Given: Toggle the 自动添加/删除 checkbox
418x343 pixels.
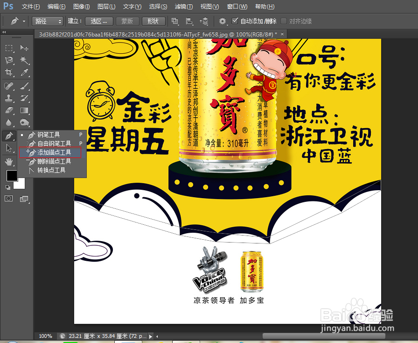Looking at the screenshot, I should (x=235, y=21).
